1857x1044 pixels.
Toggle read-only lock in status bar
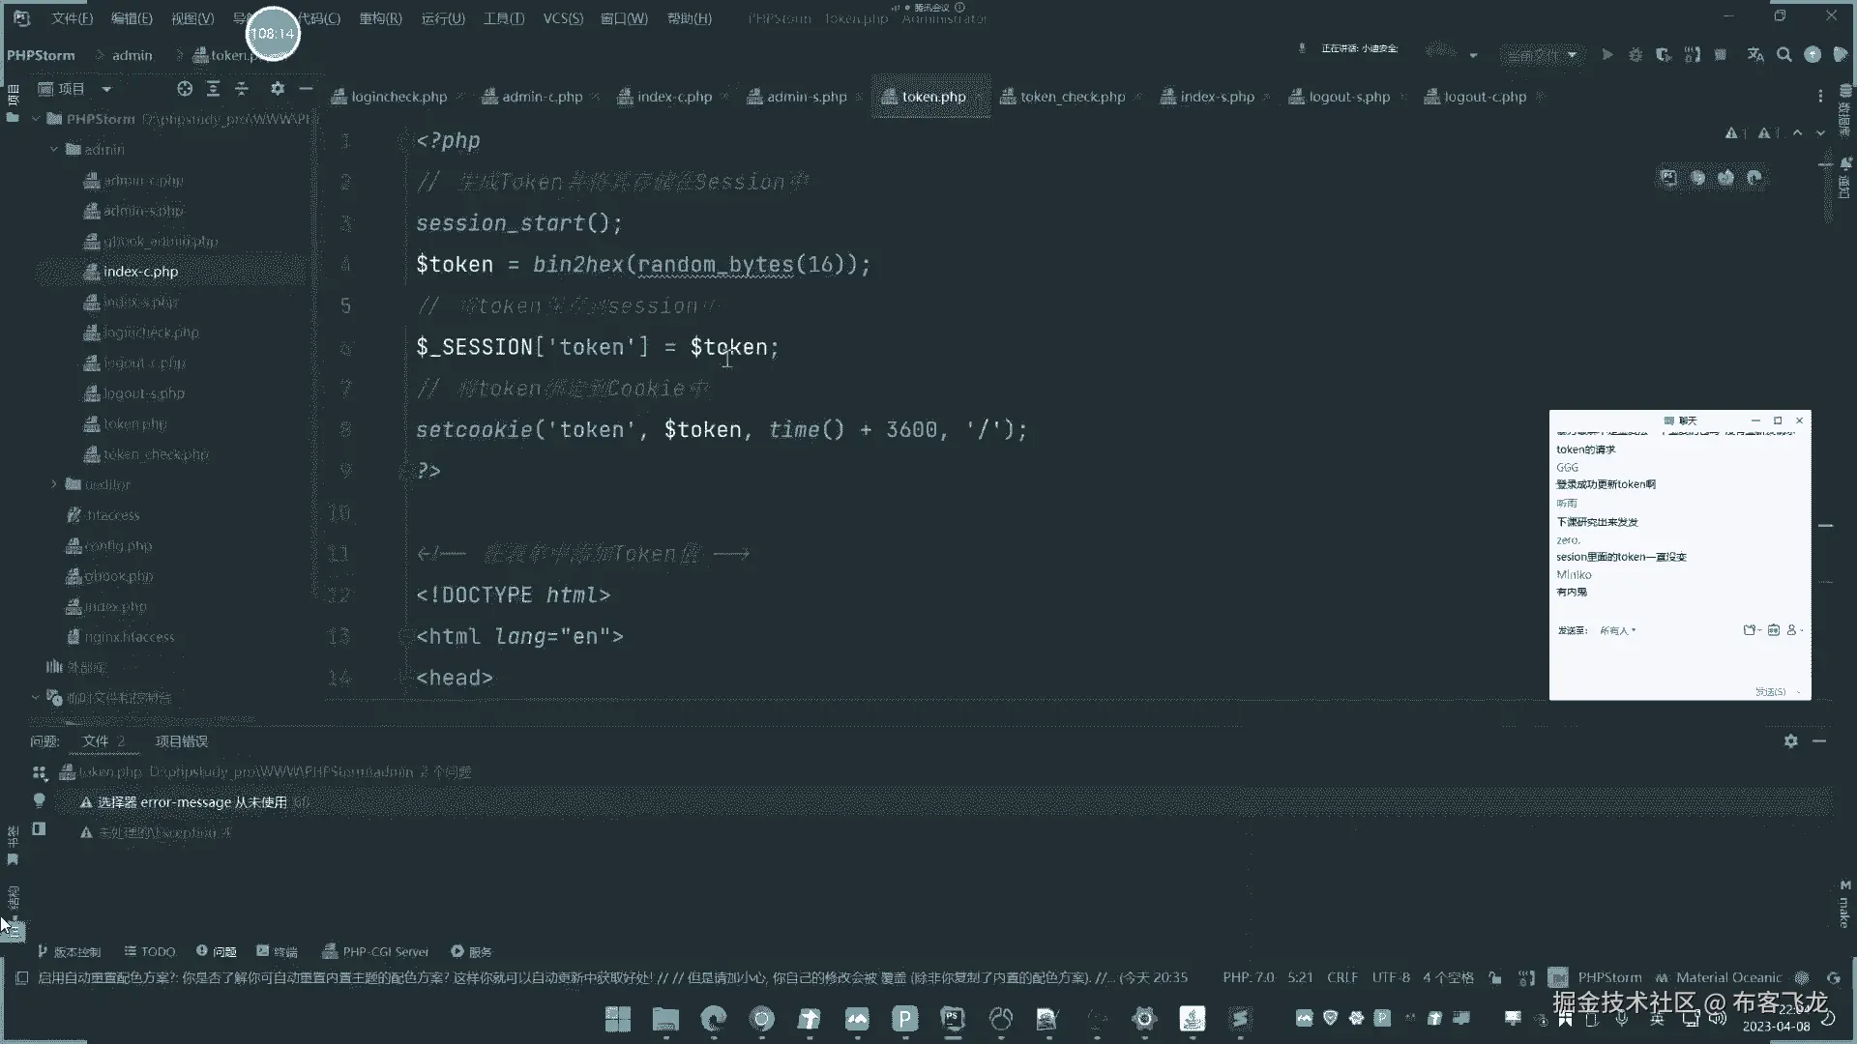(x=1495, y=977)
